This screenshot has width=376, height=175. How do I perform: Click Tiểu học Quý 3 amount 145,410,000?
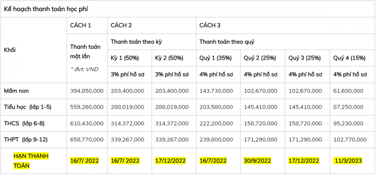pos(305,107)
